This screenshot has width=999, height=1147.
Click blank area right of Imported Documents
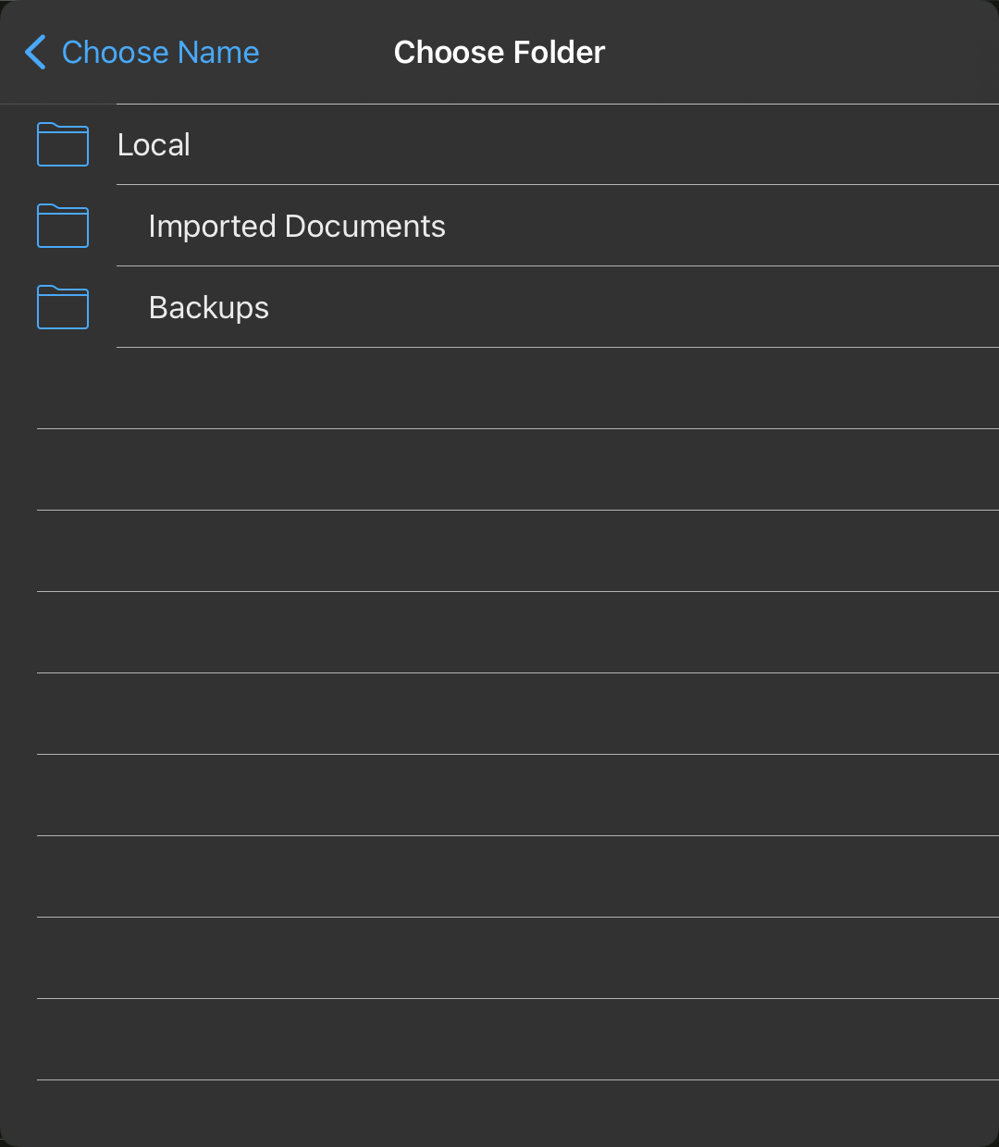pos(722,226)
